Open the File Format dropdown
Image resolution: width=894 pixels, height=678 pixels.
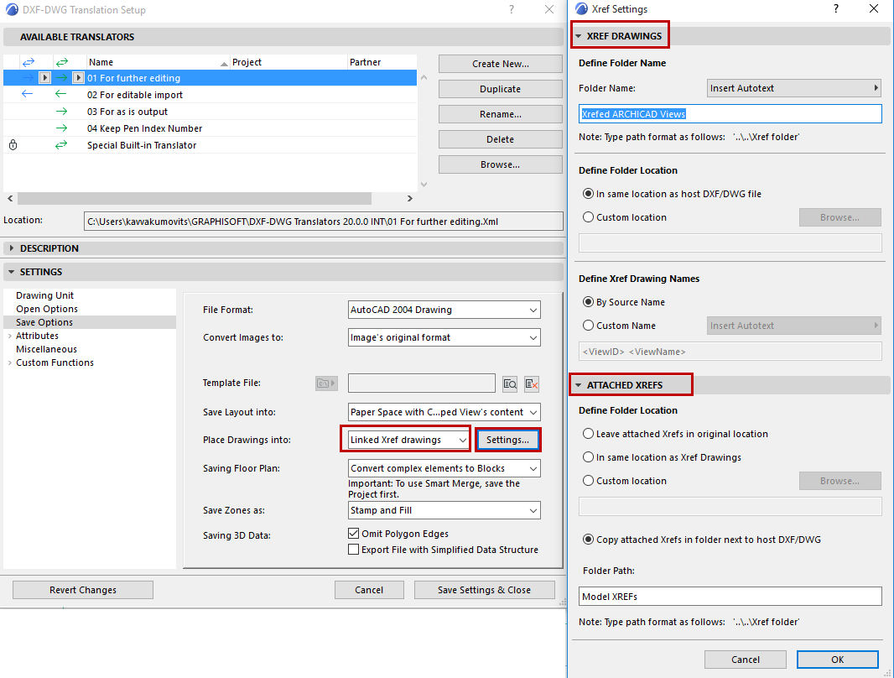(444, 310)
